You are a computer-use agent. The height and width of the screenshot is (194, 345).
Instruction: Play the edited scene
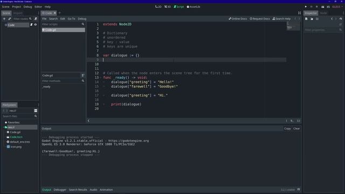pyautogui.click(x=322, y=7)
